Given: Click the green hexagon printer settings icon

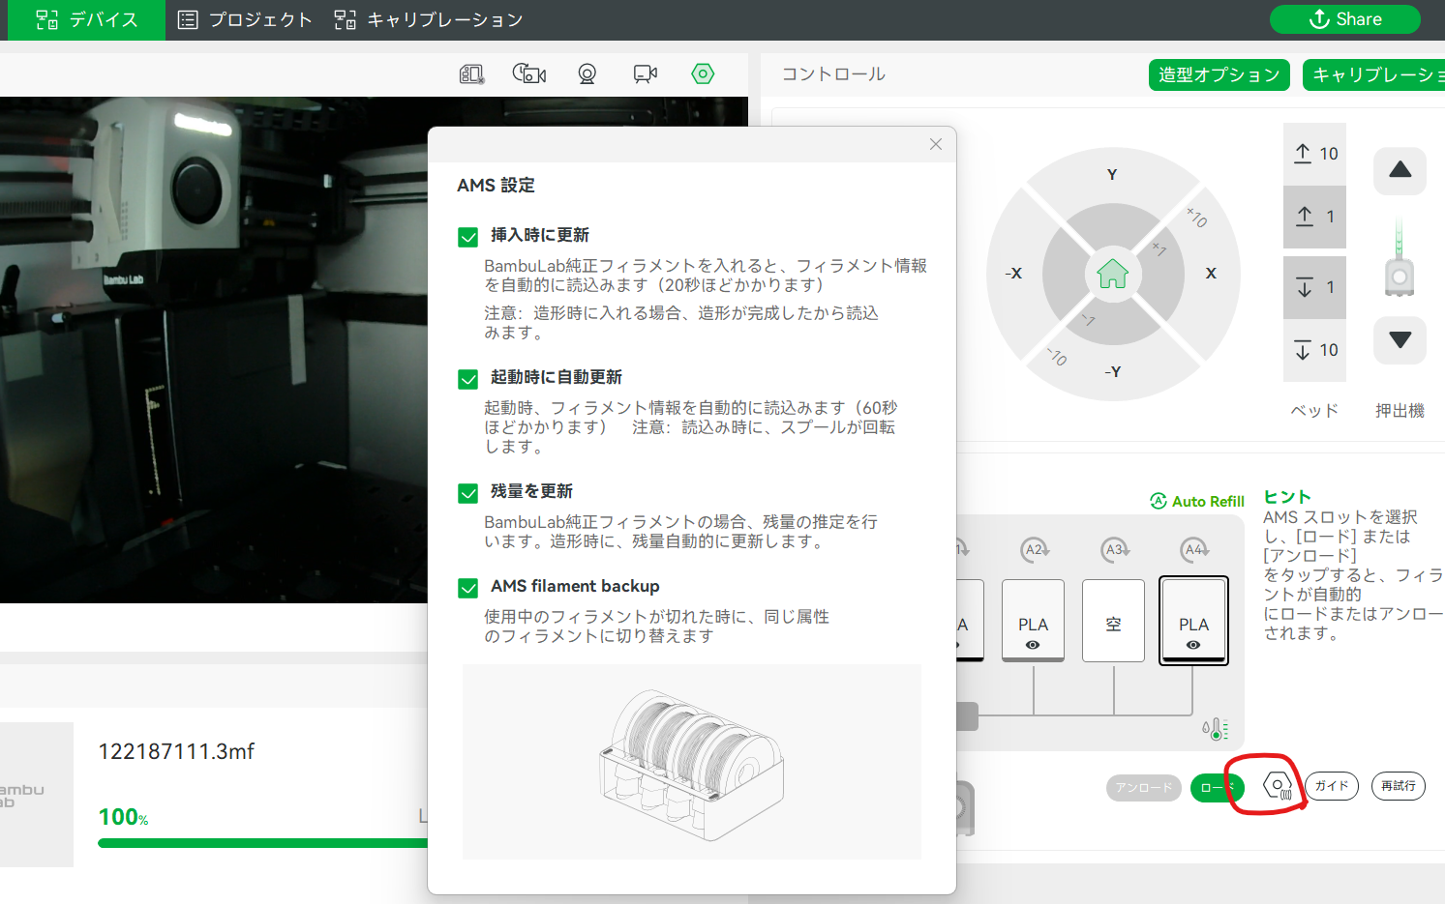Looking at the screenshot, I should click(703, 73).
